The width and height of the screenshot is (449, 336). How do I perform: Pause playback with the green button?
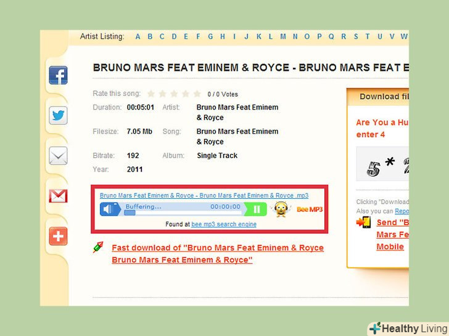(257, 209)
